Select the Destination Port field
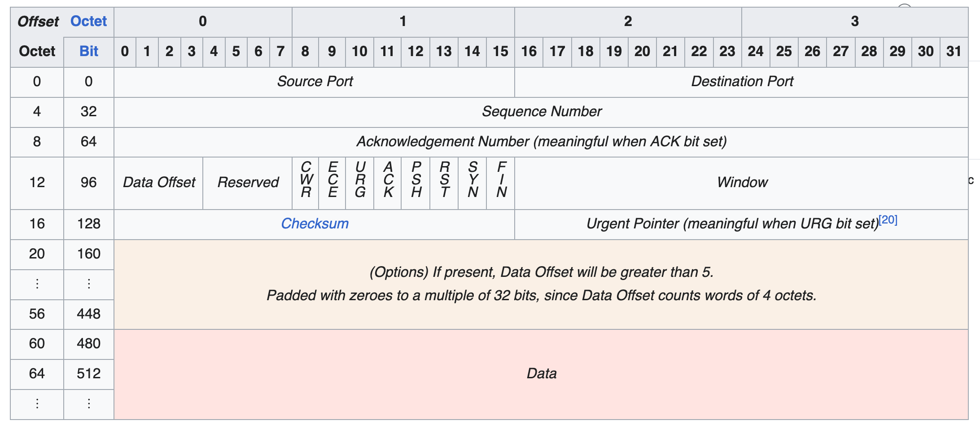 click(x=743, y=82)
